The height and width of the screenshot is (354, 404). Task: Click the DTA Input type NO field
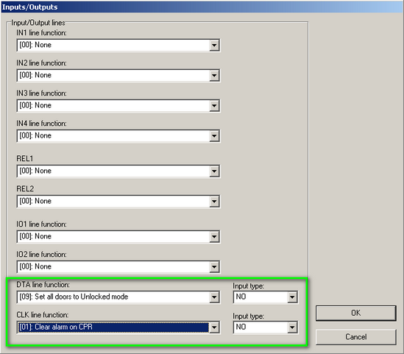[261, 297]
